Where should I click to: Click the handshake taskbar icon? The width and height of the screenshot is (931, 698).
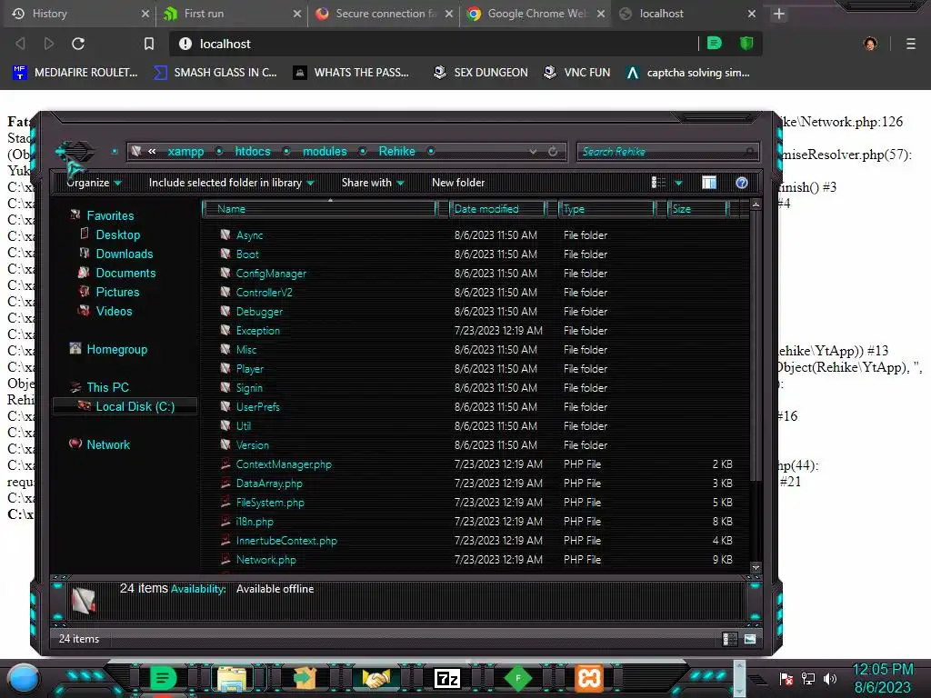point(375,678)
